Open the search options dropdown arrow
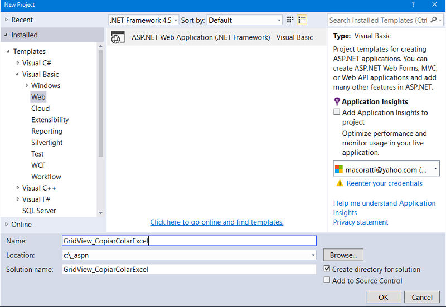446x307 pixels. click(440, 20)
